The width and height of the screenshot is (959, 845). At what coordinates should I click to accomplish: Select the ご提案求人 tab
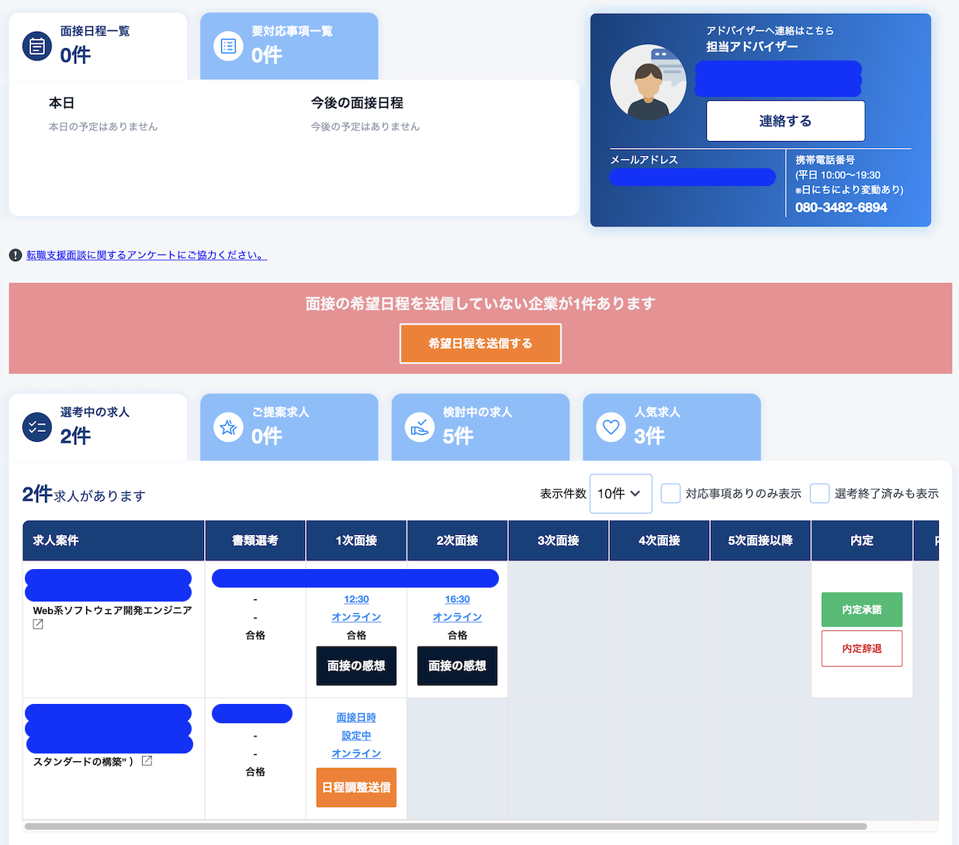(289, 427)
